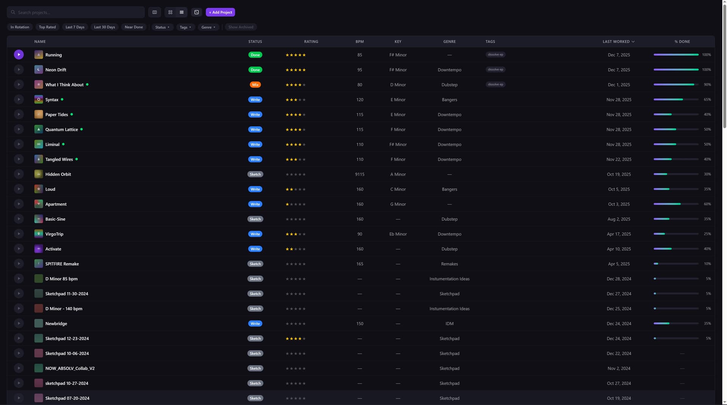Screen dimensions: 727x405
Task: Switch to the column/kanban view layout
Action: click(x=154, y=12)
